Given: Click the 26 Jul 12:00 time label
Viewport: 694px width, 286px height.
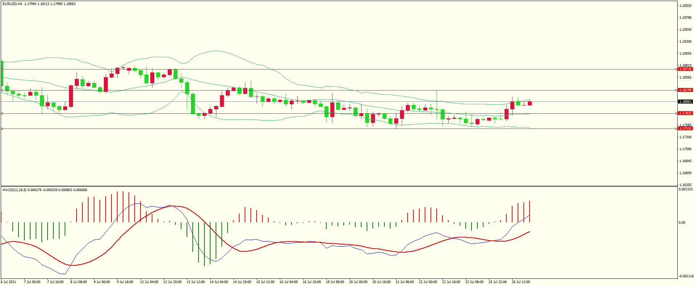Looking at the screenshot, I should [x=521, y=282].
